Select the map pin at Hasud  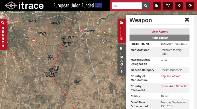click(63, 40)
